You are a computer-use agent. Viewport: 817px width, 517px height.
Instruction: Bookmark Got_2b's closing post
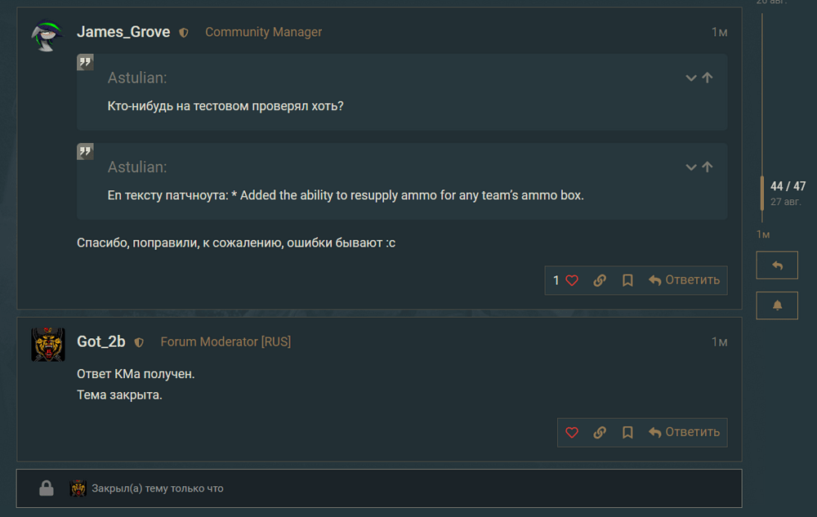[x=627, y=432]
